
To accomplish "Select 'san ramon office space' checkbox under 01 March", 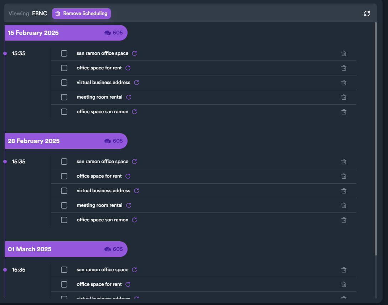I will pyautogui.click(x=64, y=270).
